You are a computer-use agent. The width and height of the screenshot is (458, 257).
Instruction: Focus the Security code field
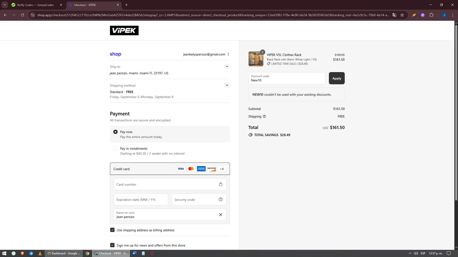tap(199, 199)
